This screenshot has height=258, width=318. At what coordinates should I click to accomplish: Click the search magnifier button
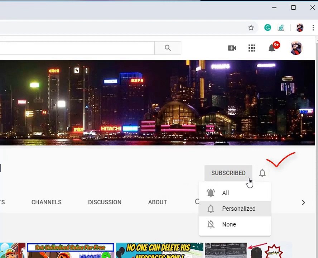click(168, 48)
